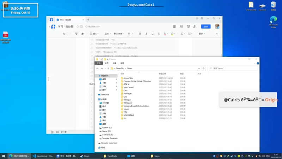Open the 更多 more options dropdown
The width and height of the screenshot is (282, 159).
click(202, 34)
